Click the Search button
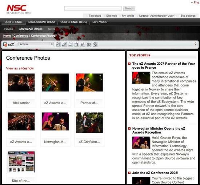Image resolution: width=200 pixels, height=185 pixels. coord(129,8)
